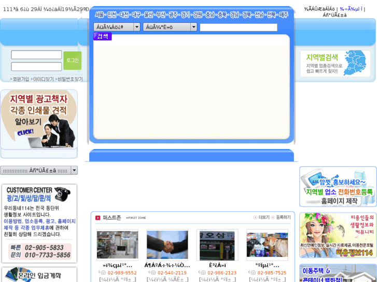This screenshot has height=282, width=377.
Task: Select the 대전 region tab
Action: tap(124, 15)
